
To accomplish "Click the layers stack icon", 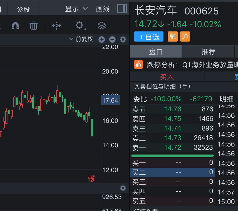I will pyautogui.click(x=102, y=26).
